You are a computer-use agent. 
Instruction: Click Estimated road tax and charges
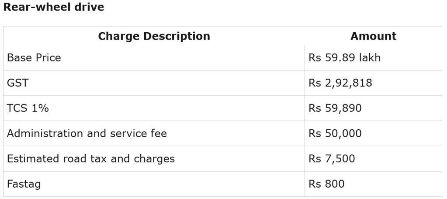90,159
